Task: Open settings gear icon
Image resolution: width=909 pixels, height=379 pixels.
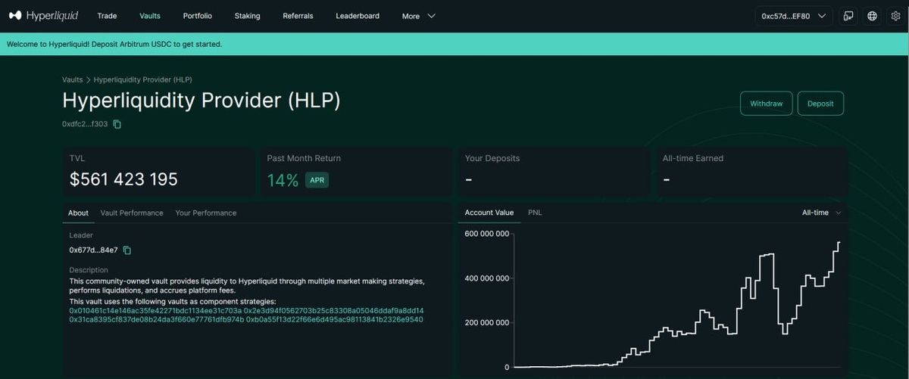Action: 896,16
